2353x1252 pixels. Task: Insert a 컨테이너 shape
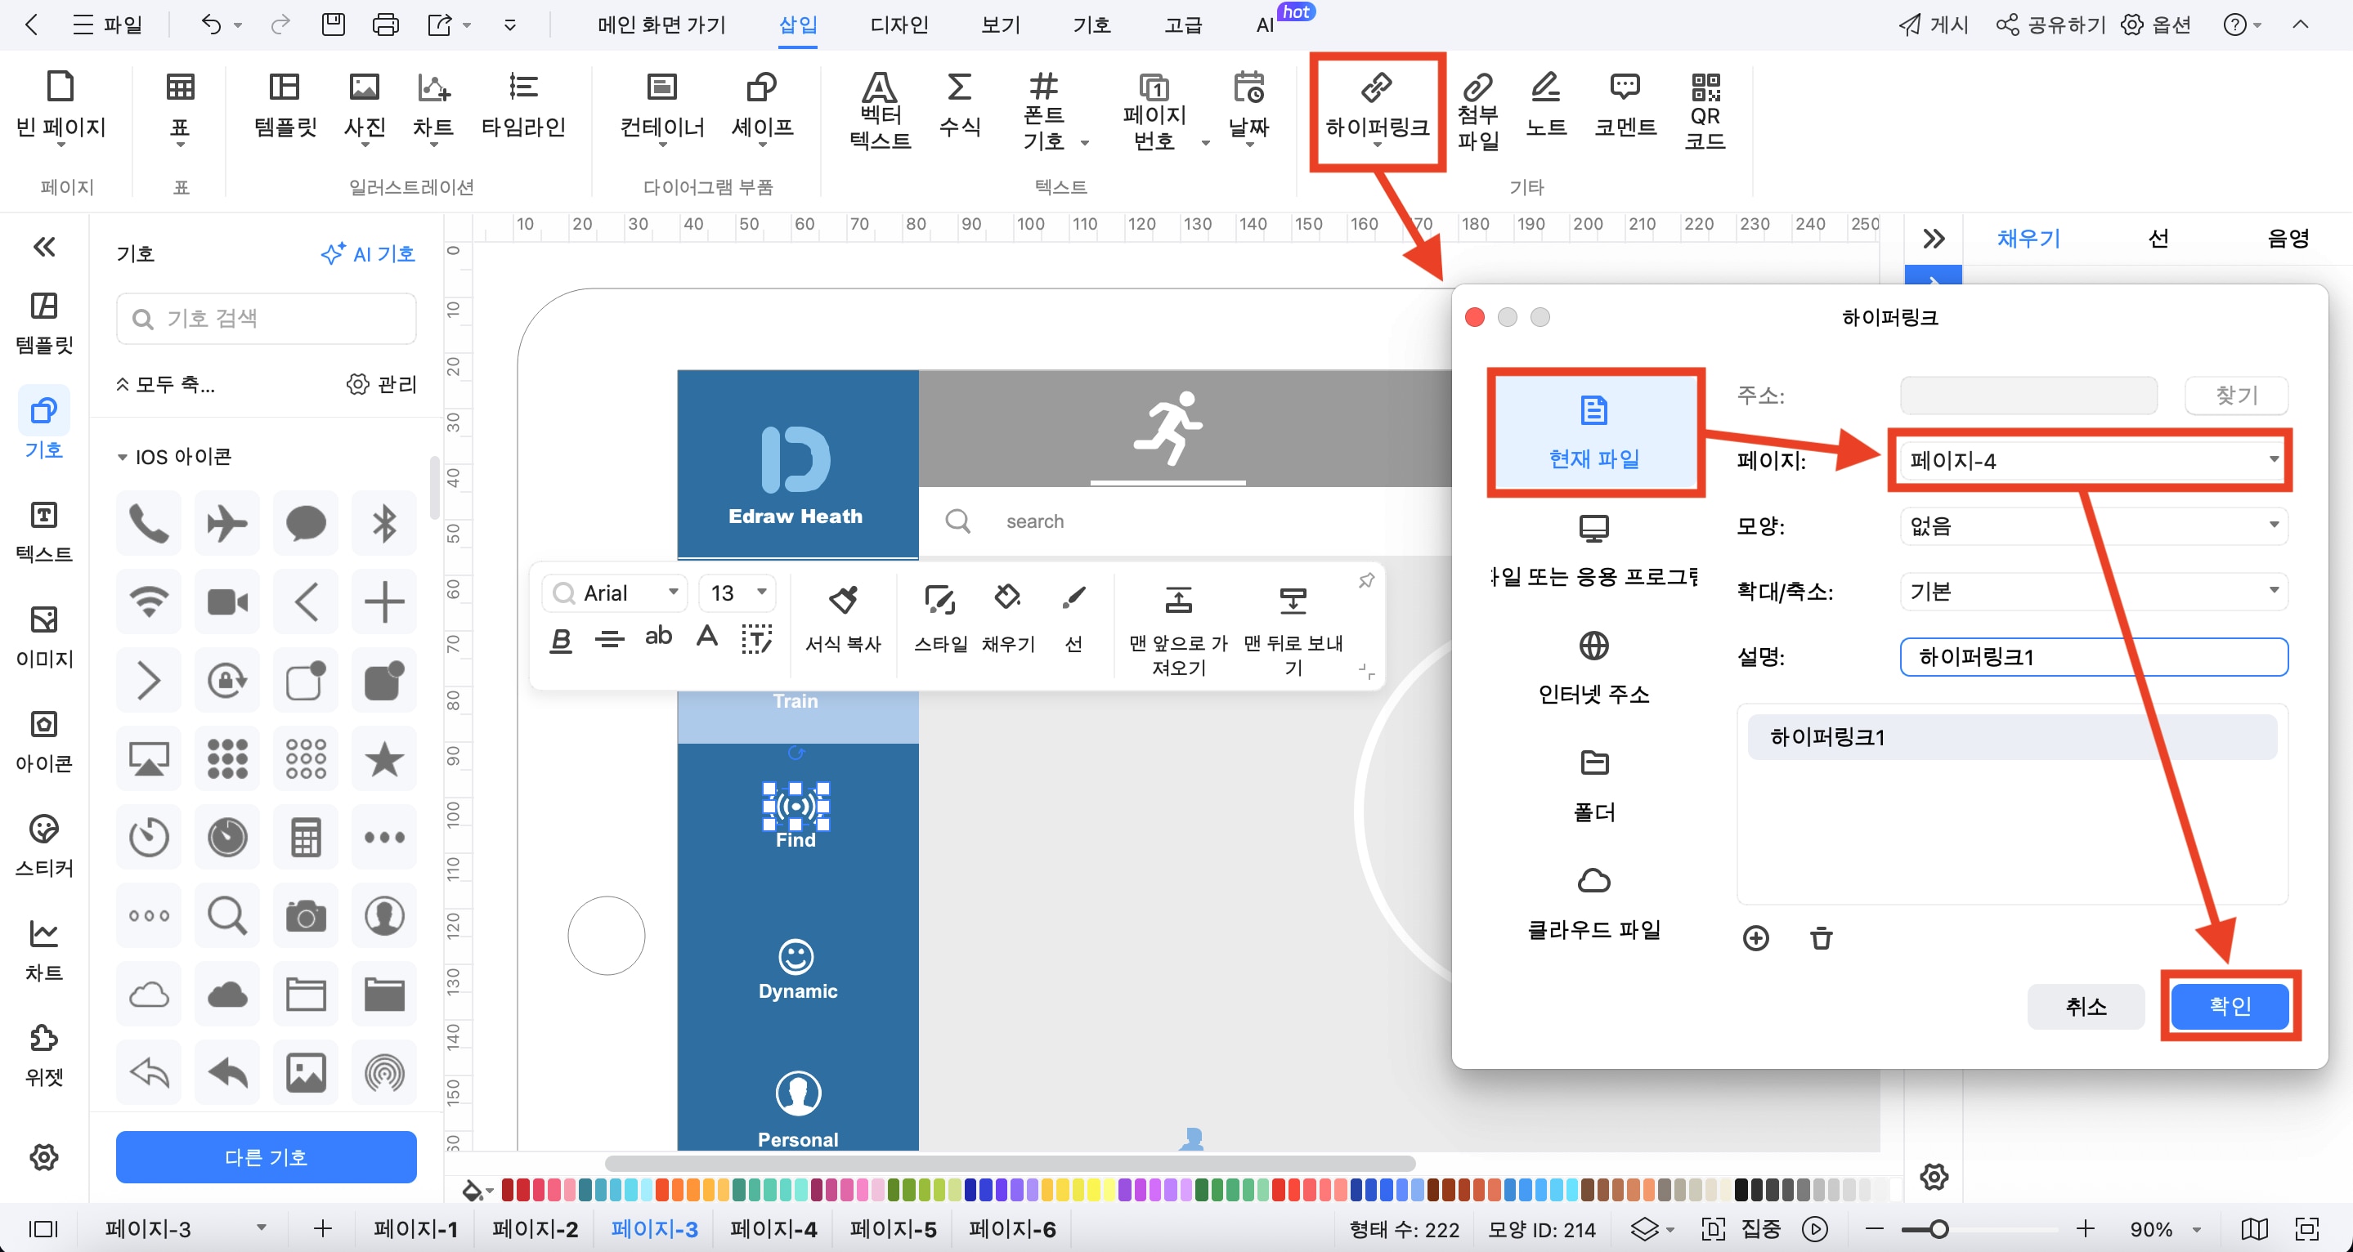[x=661, y=108]
